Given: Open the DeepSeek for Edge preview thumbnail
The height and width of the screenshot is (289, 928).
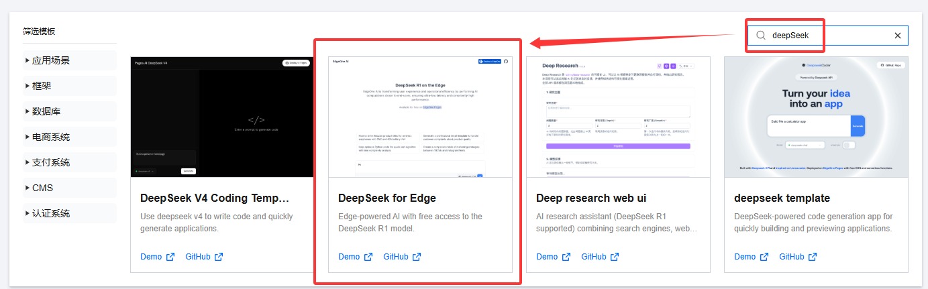Looking at the screenshot, I should (420, 117).
